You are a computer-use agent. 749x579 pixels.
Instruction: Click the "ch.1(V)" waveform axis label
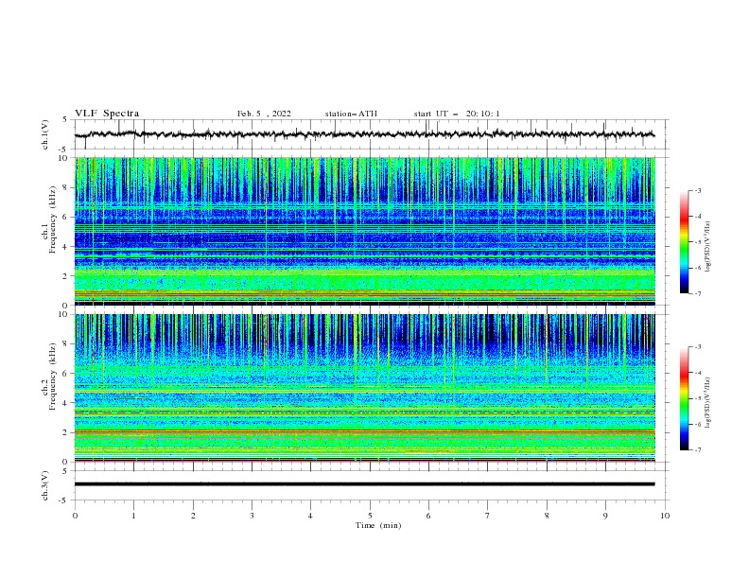45,134
